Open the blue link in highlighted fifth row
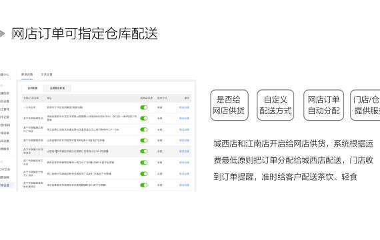Image resolution: width=380 pixels, height=240 pixels. click(184, 151)
